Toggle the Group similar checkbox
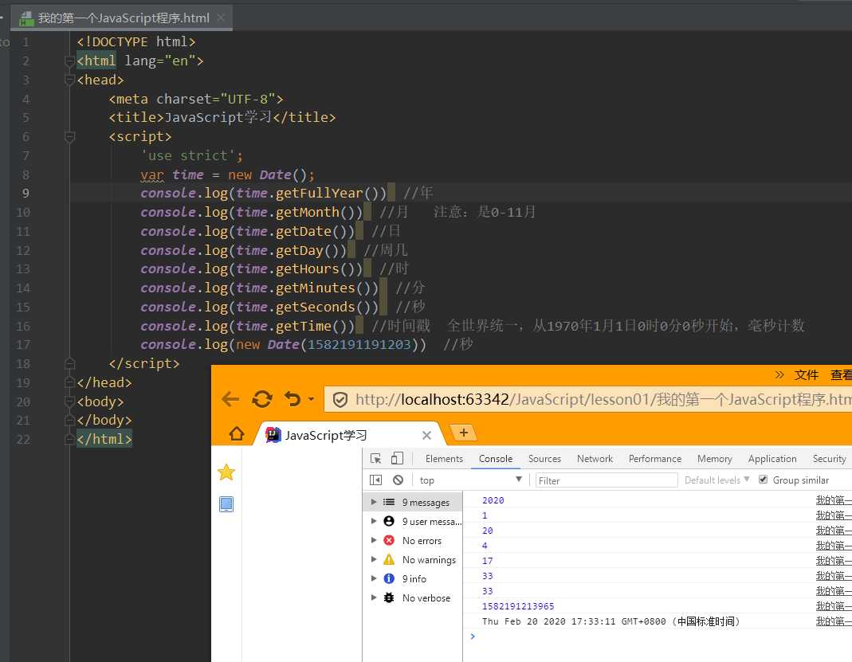 (x=763, y=480)
